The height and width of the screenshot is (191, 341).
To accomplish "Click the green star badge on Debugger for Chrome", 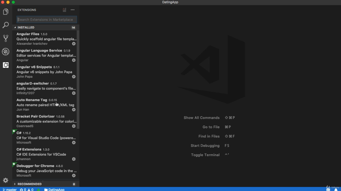I will pyautogui.click(x=14, y=164).
